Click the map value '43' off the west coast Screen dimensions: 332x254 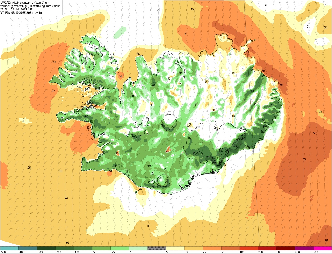[x=88, y=128]
